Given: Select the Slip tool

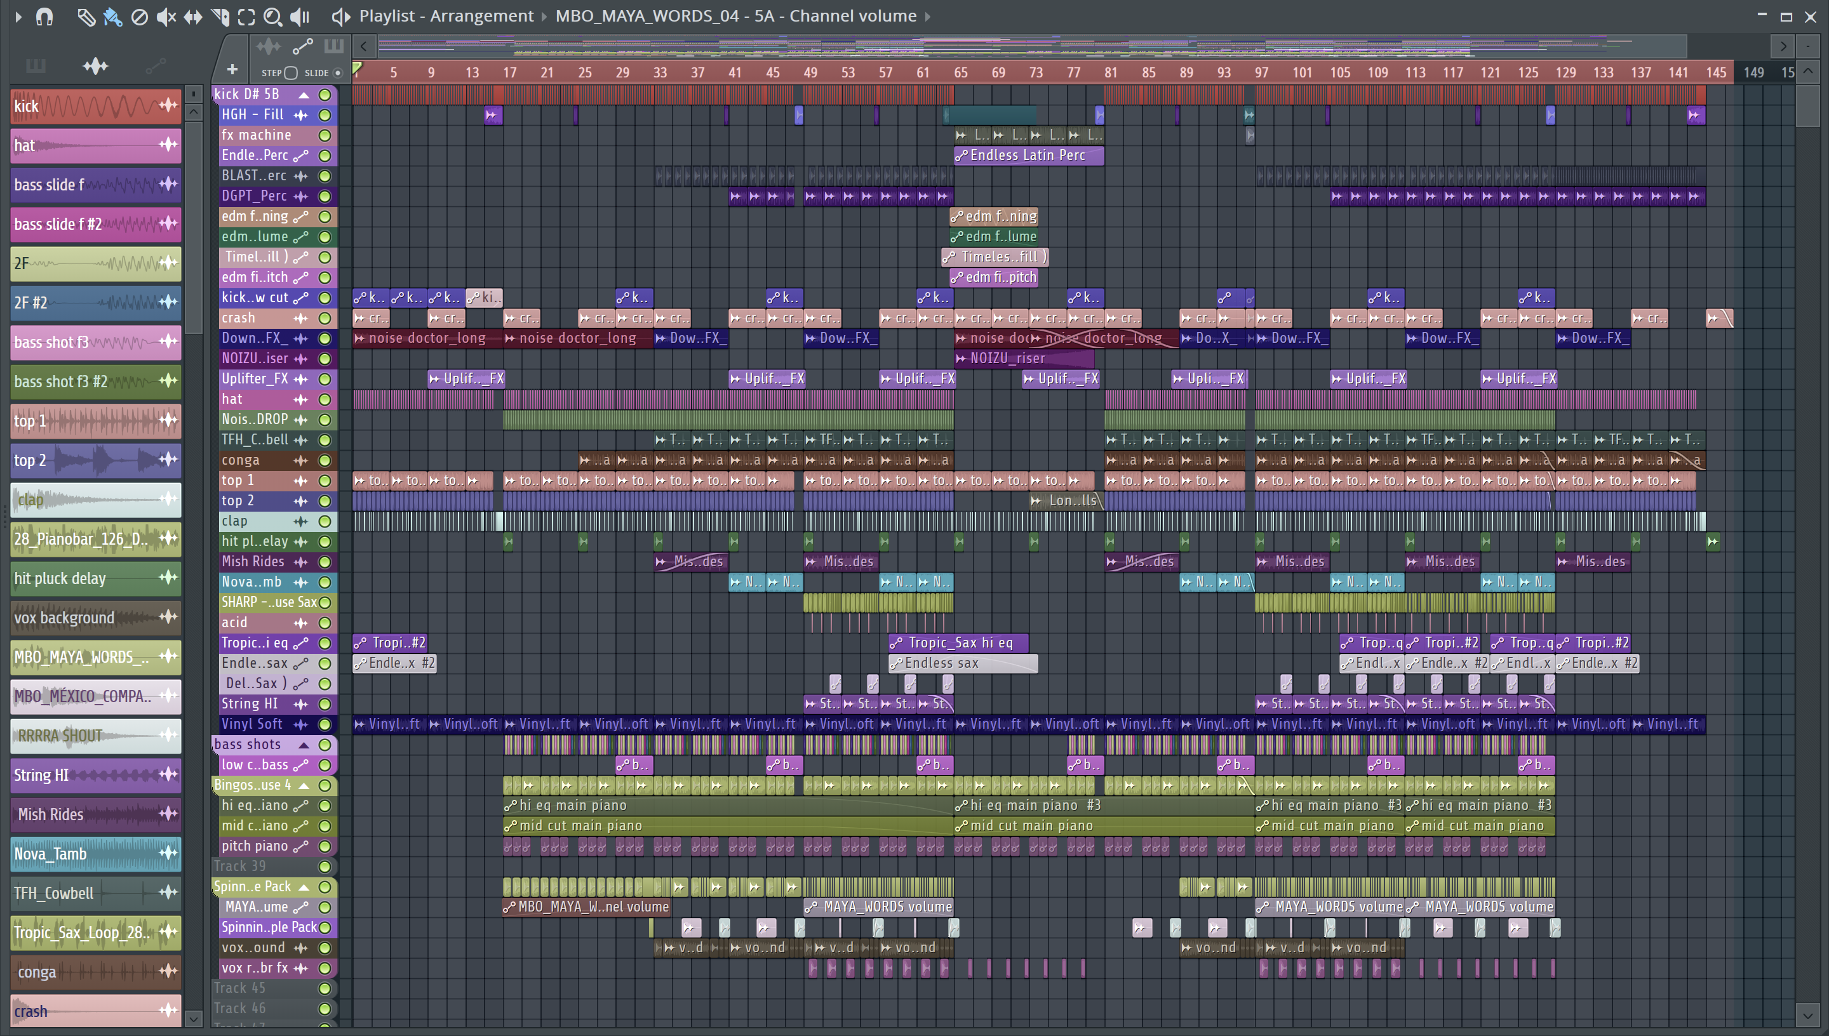Looking at the screenshot, I should click(x=193, y=17).
